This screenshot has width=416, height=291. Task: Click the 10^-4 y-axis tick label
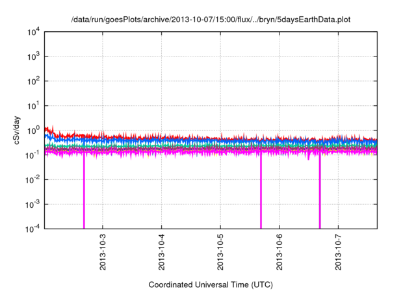tap(32, 229)
